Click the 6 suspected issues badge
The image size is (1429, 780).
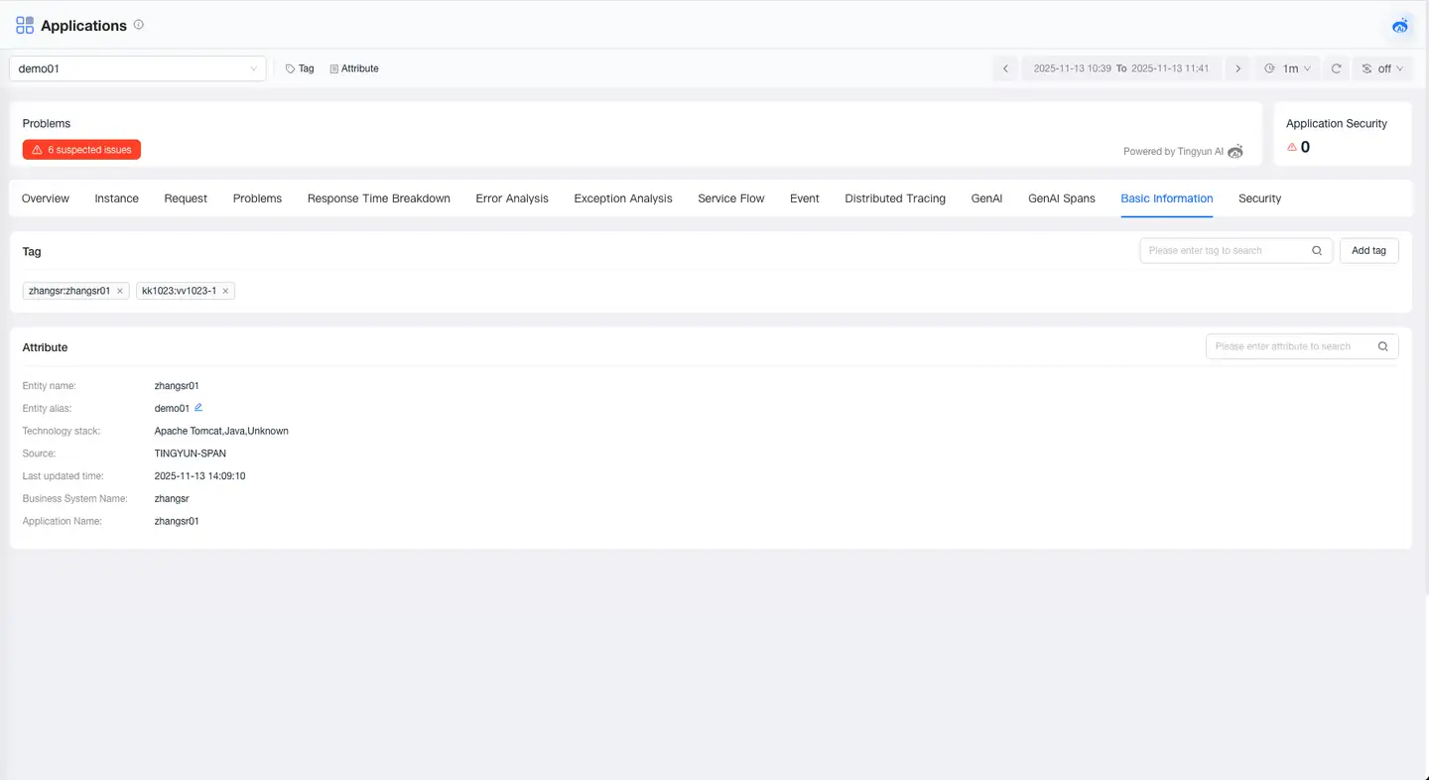[x=81, y=150]
